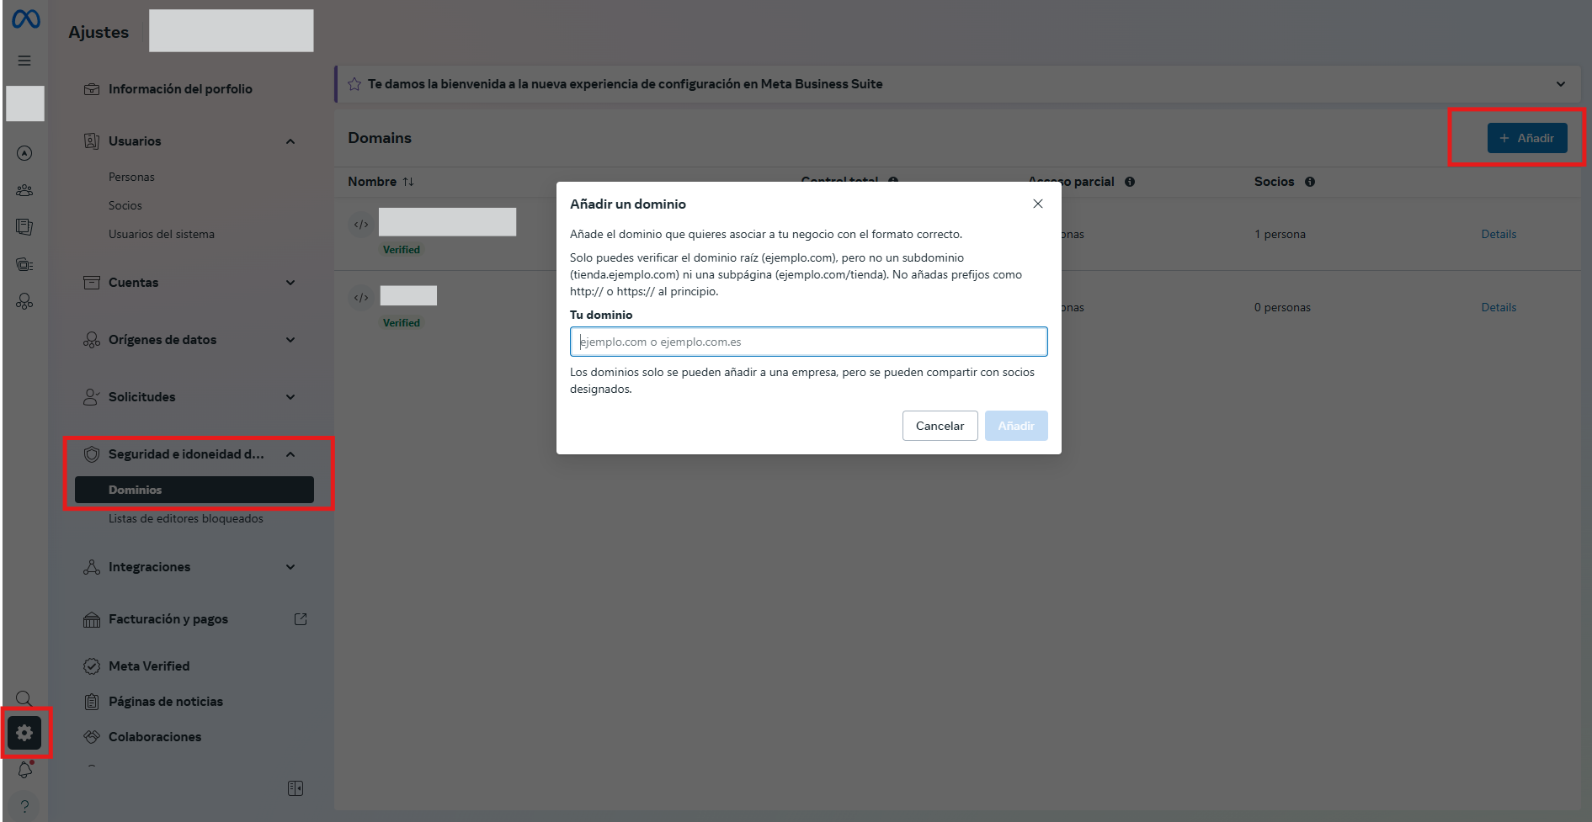The height and width of the screenshot is (822, 1592).
Task: Open notifications bell icon
Action: 24,770
